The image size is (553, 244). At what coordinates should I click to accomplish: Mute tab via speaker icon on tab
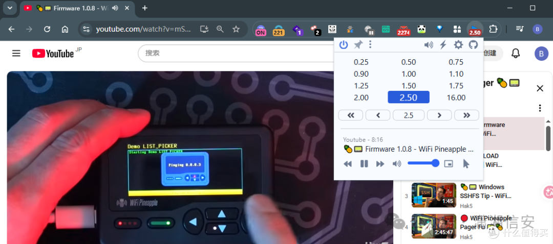pyautogui.click(x=115, y=8)
